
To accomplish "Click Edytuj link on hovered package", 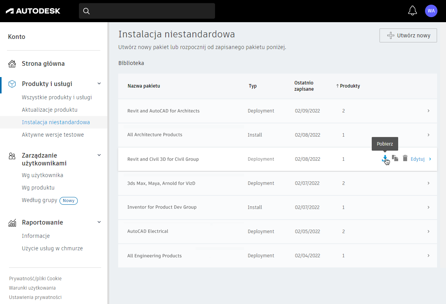I will 418,159.
